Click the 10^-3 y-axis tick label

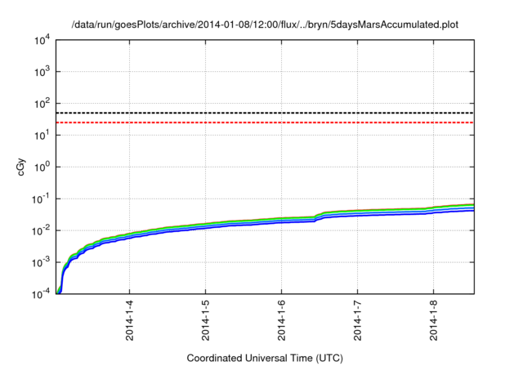click(x=41, y=262)
